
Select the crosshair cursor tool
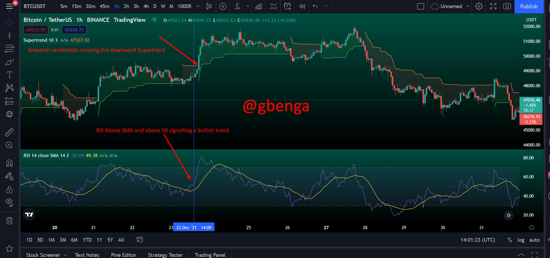click(9, 23)
